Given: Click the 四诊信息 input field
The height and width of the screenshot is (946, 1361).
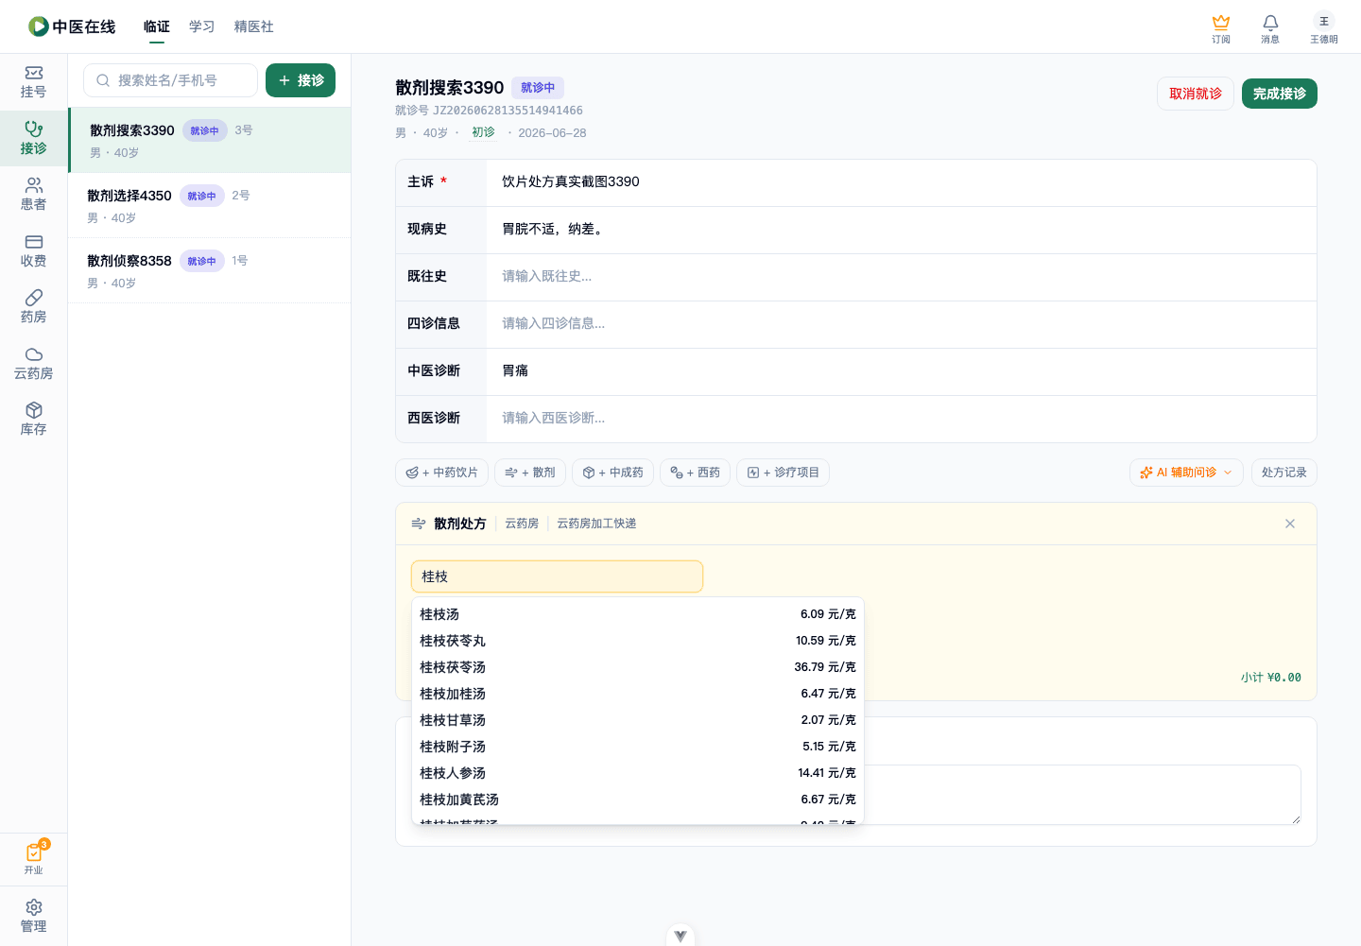Looking at the screenshot, I should pos(901,324).
